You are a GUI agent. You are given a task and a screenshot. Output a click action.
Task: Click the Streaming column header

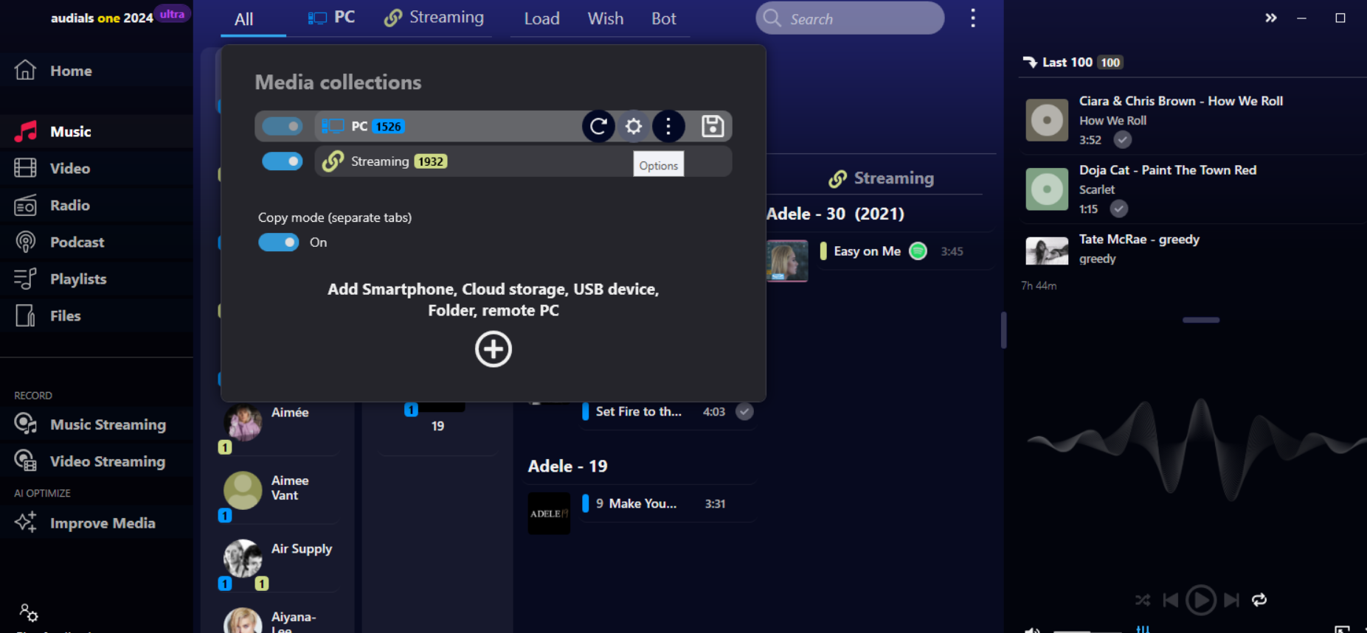pos(881,178)
